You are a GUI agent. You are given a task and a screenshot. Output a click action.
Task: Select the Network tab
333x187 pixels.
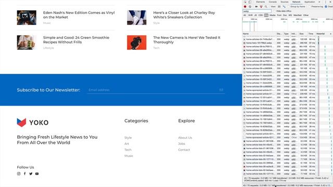point(296,2)
